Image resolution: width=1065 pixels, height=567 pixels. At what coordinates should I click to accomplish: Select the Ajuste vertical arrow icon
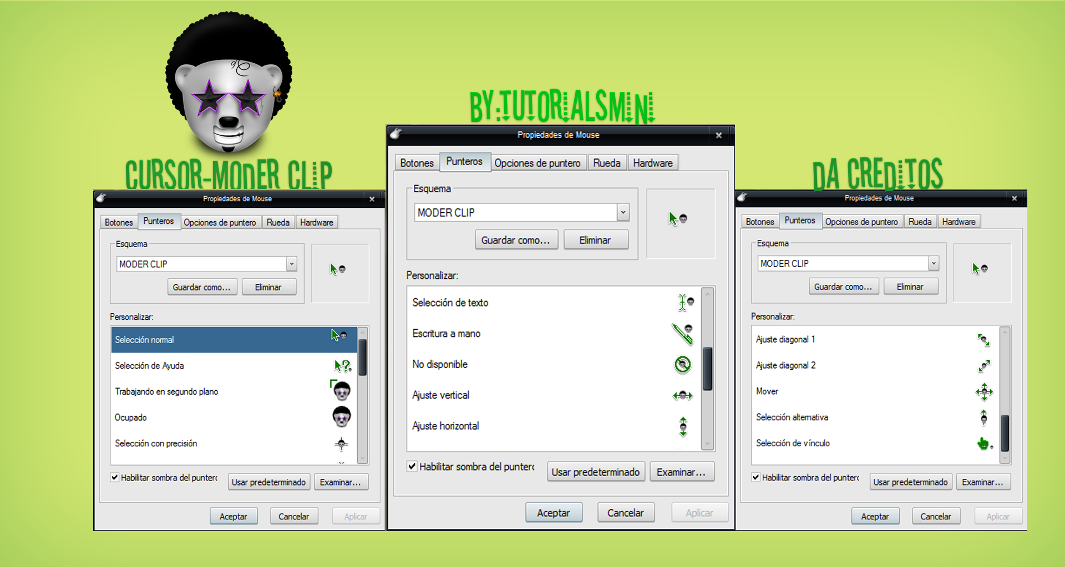point(683,395)
